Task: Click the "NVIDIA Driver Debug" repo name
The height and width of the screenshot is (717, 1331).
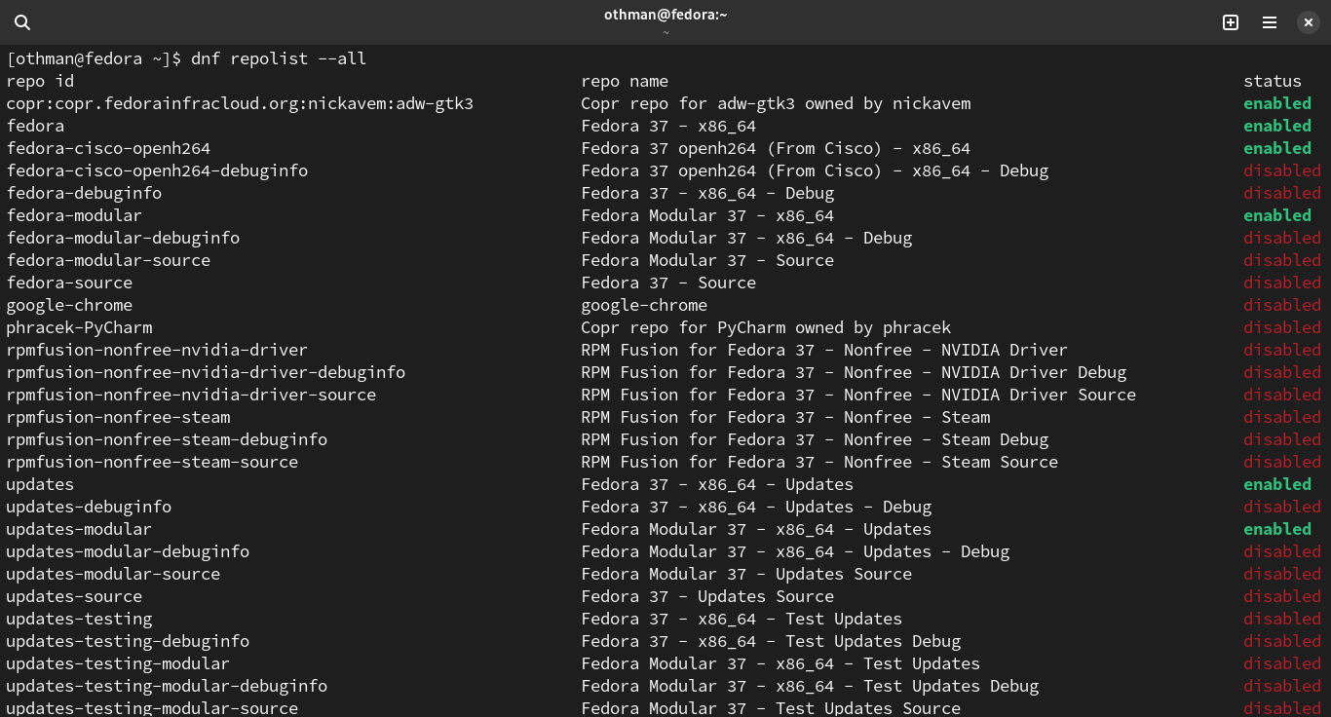Action: click(854, 372)
